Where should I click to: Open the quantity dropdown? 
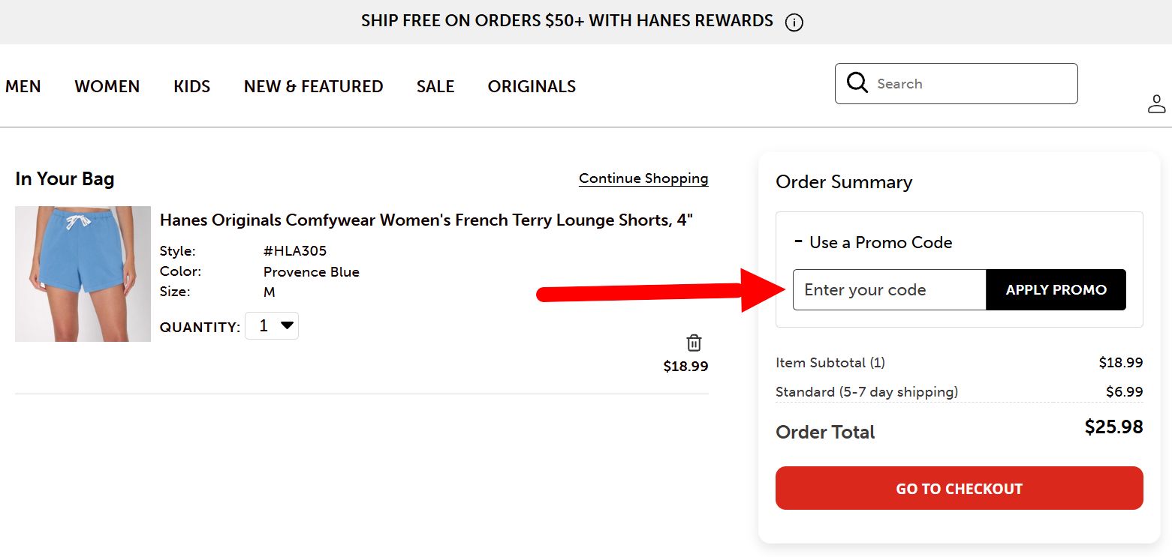coord(272,325)
